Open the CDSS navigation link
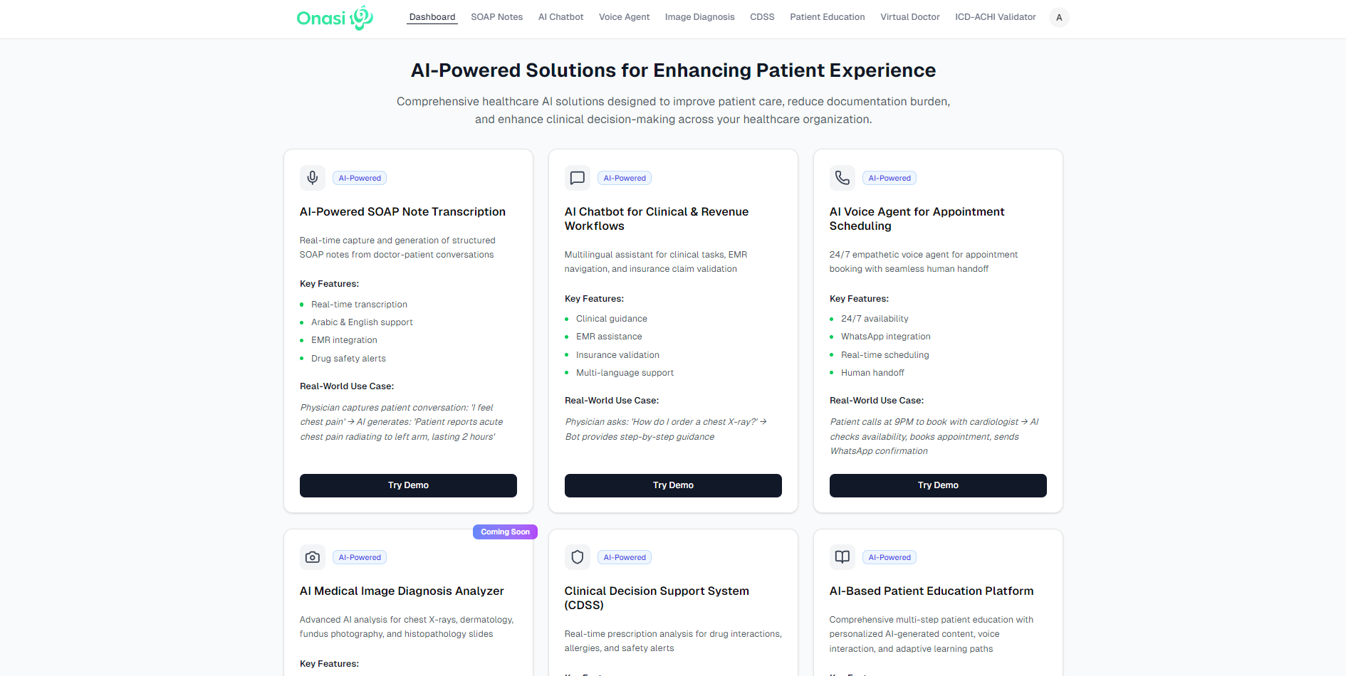1346x676 pixels. click(x=762, y=16)
